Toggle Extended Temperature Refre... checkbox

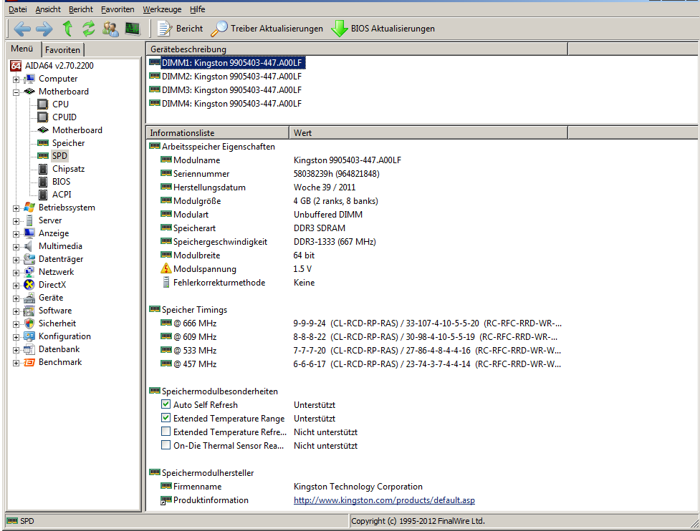click(x=166, y=432)
